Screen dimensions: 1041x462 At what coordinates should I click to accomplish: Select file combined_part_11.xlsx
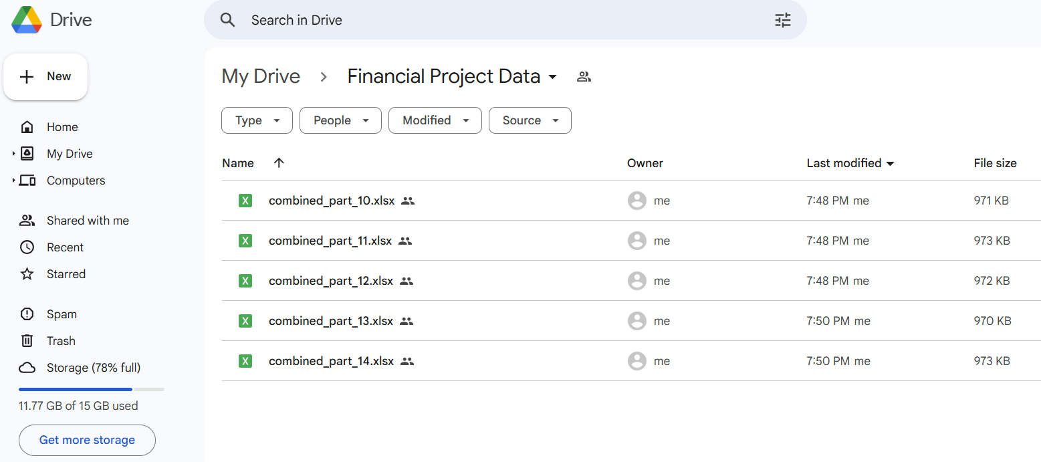tap(330, 241)
